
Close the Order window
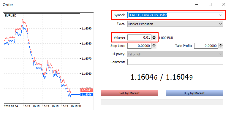click(x=224, y=4)
